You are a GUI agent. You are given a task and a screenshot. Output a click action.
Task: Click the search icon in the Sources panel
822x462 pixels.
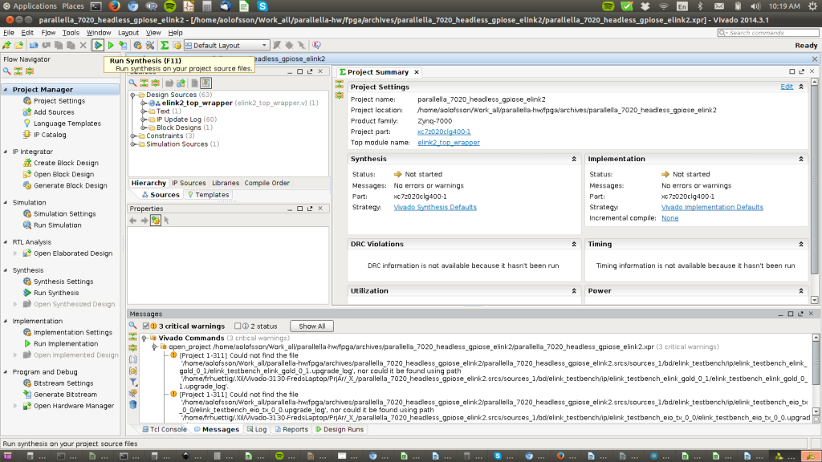click(x=133, y=83)
